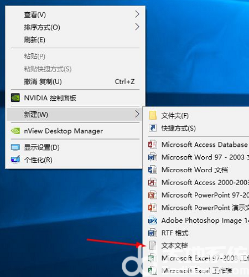Select 刷新(E) to refresh desktop

(75, 40)
